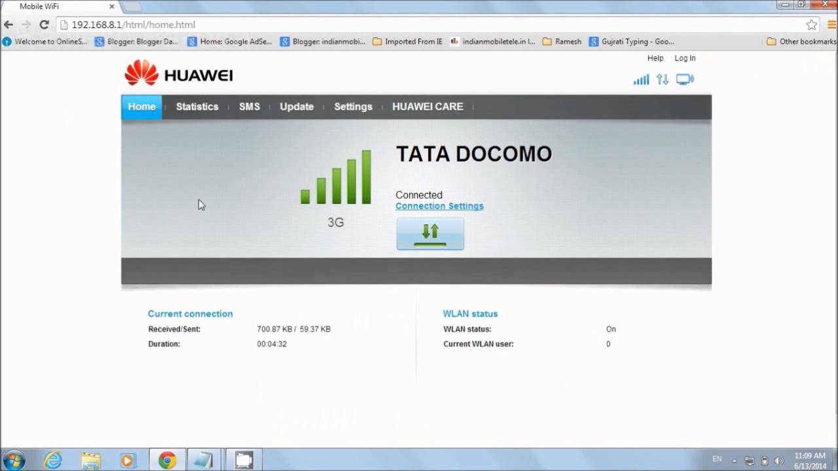This screenshot has width=838, height=471.
Task: Bookmark this page with the star icon
Action: [812, 25]
